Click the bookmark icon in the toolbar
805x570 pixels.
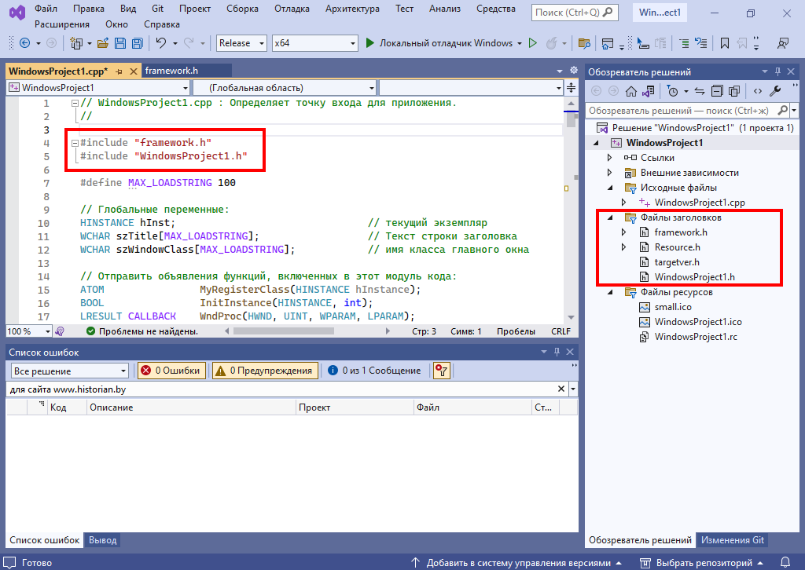pyautogui.click(x=725, y=43)
